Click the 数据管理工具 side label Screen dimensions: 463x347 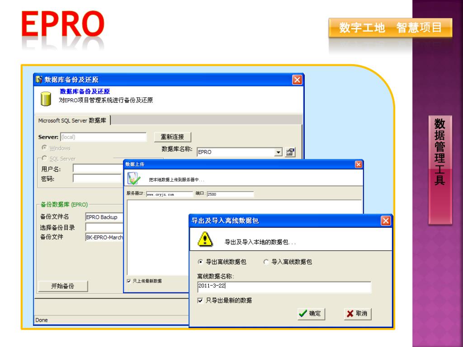[x=440, y=170]
